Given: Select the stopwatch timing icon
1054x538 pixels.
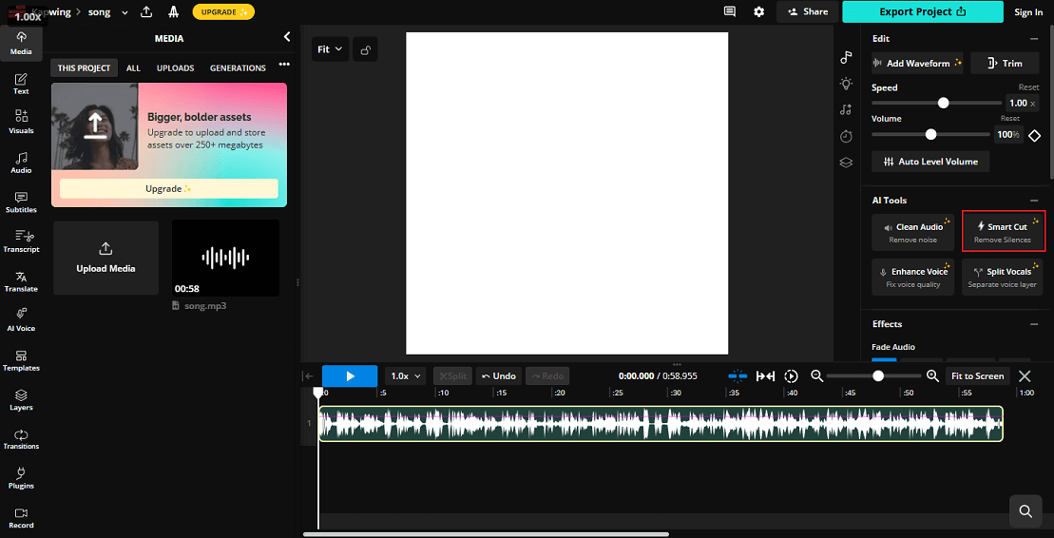Looking at the screenshot, I should tap(846, 137).
